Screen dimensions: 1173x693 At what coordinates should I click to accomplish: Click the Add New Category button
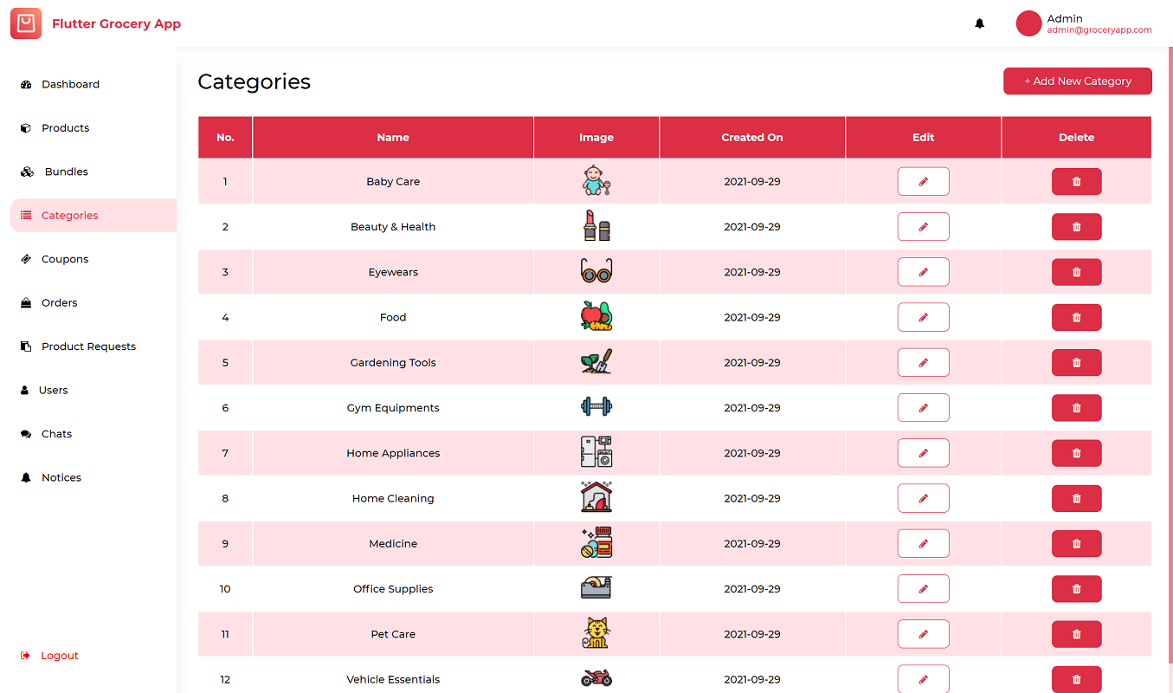[1077, 81]
